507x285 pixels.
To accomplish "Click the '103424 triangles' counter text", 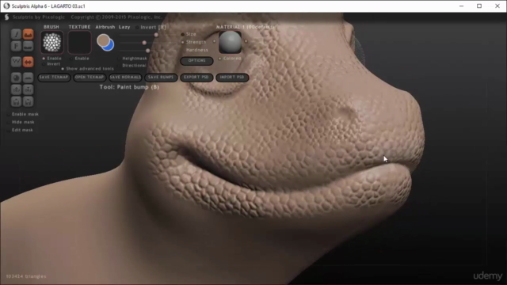I will [26, 276].
